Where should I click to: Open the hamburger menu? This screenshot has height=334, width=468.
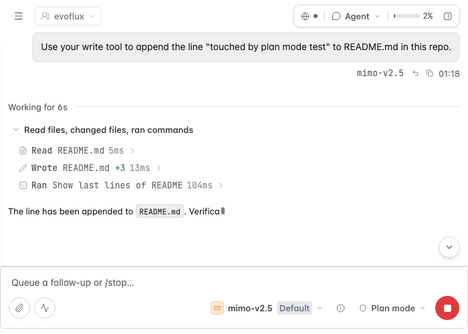(x=19, y=16)
